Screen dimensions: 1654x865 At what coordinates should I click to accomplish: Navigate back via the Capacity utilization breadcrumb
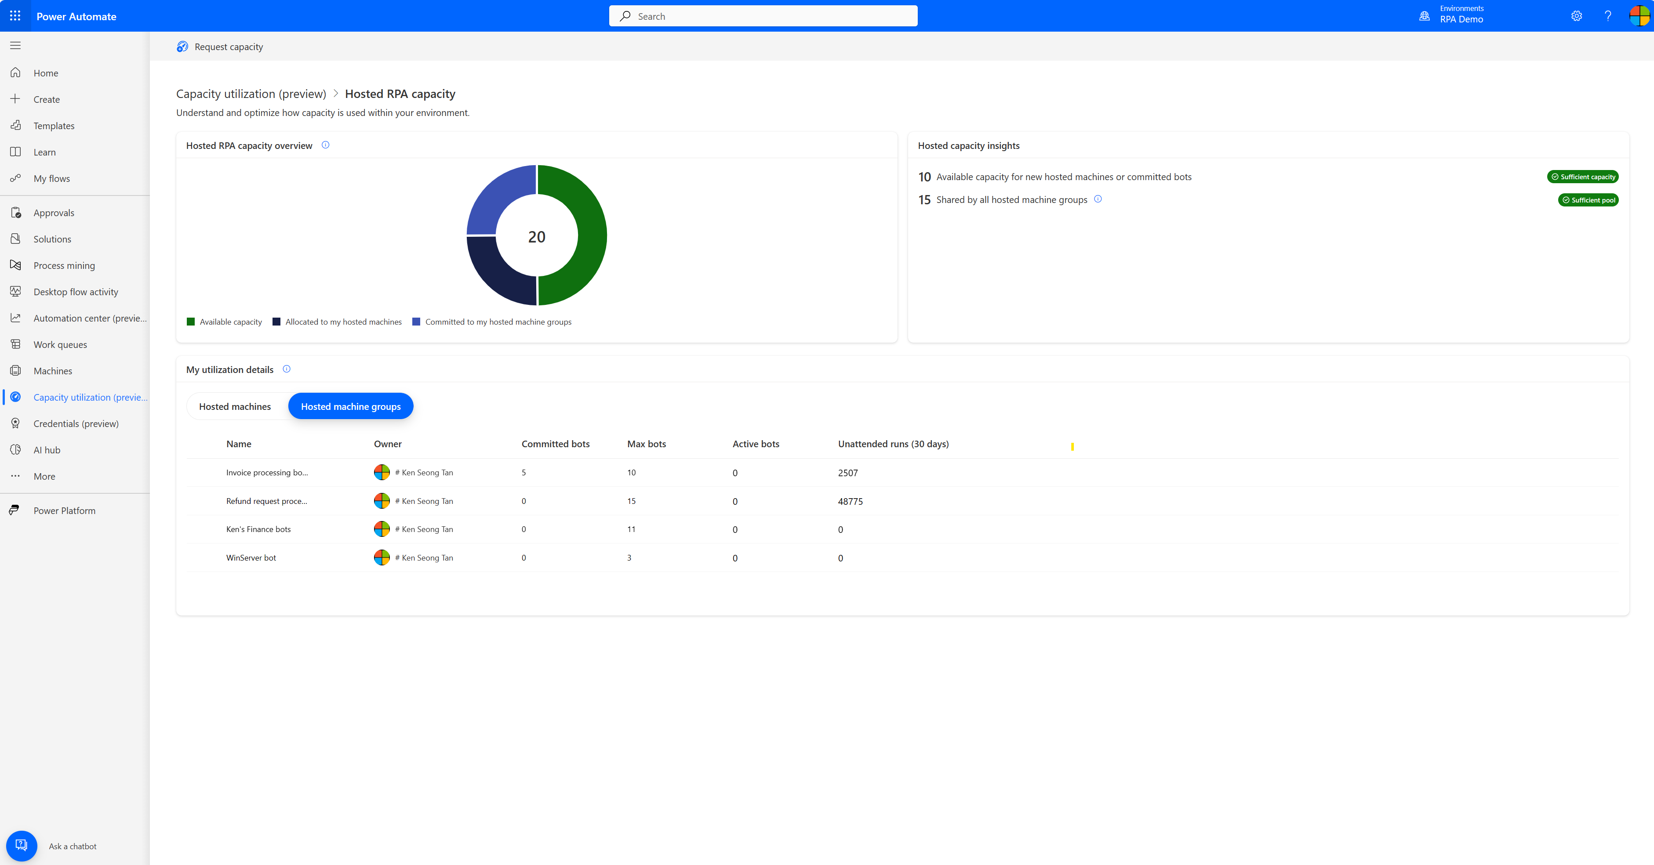(251, 94)
